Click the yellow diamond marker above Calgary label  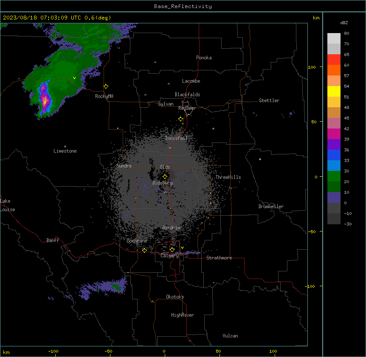[x=172, y=250]
